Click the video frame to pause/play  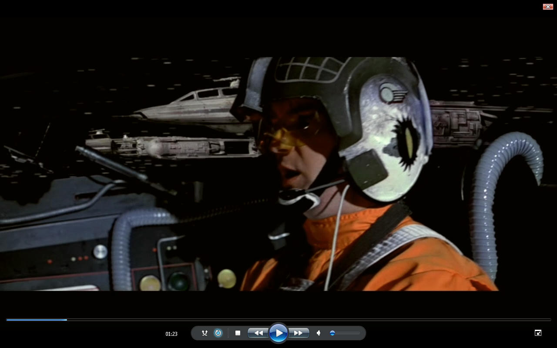tap(278, 174)
